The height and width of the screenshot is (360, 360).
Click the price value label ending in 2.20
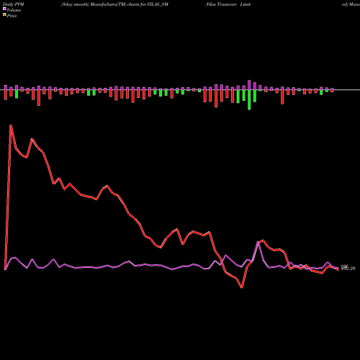point(348,269)
